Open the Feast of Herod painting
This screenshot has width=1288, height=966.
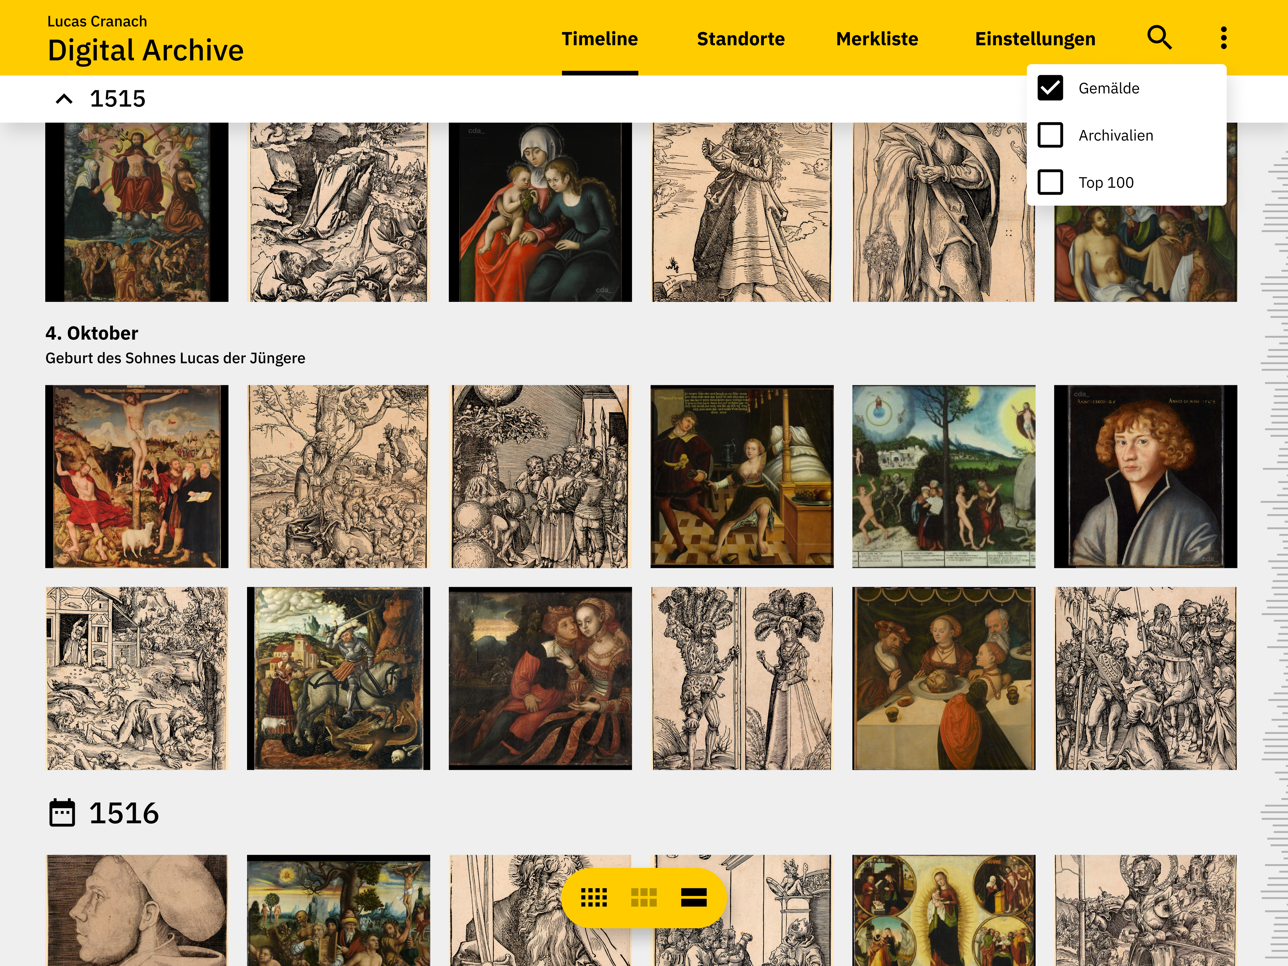pyautogui.click(x=943, y=678)
